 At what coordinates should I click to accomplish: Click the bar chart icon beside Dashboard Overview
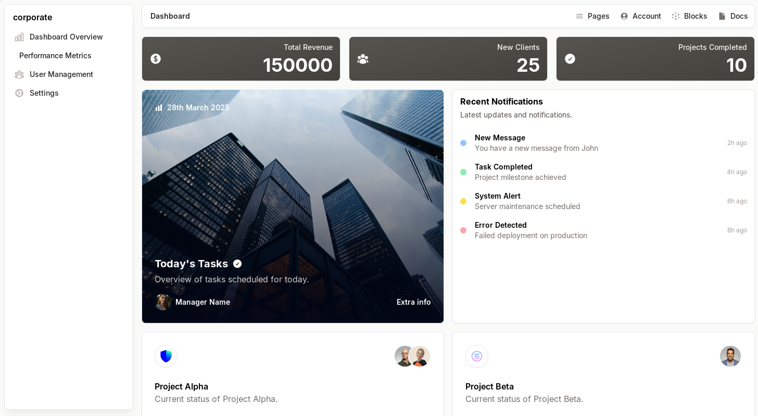coord(19,37)
